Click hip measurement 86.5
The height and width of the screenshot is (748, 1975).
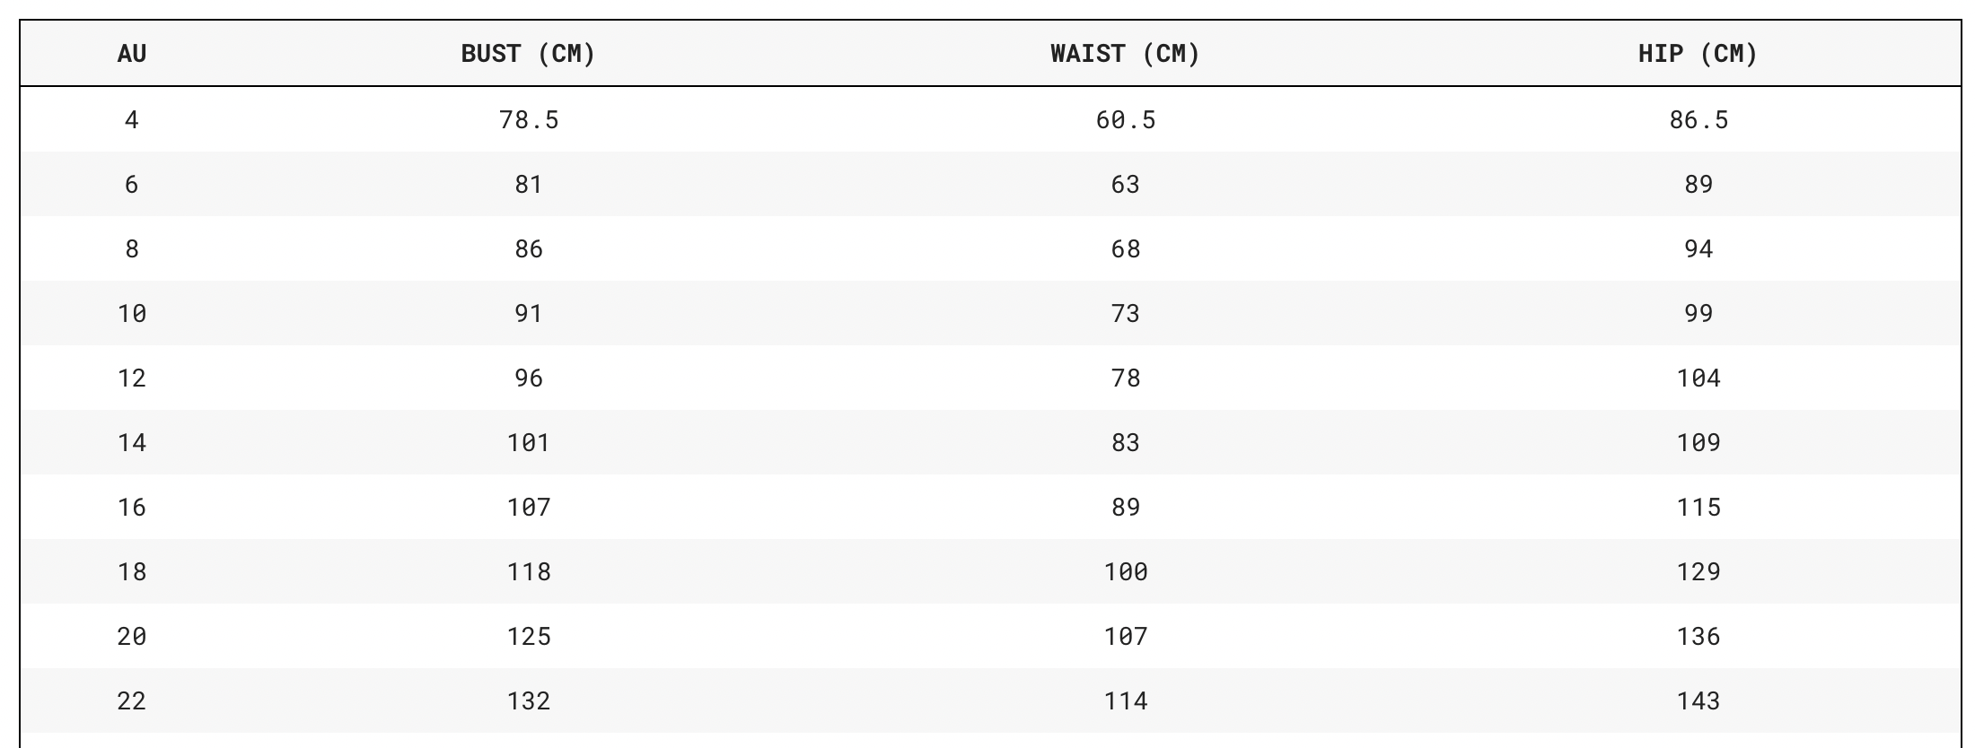coord(1698,120)
